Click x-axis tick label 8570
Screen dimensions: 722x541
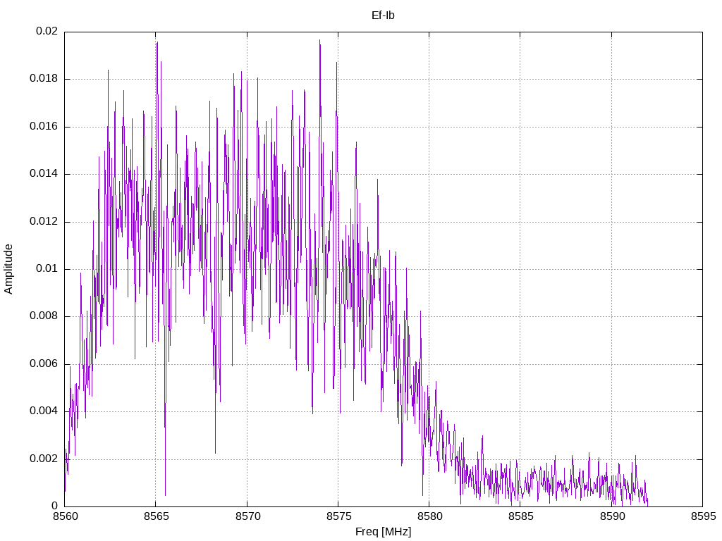pos(247,516)
